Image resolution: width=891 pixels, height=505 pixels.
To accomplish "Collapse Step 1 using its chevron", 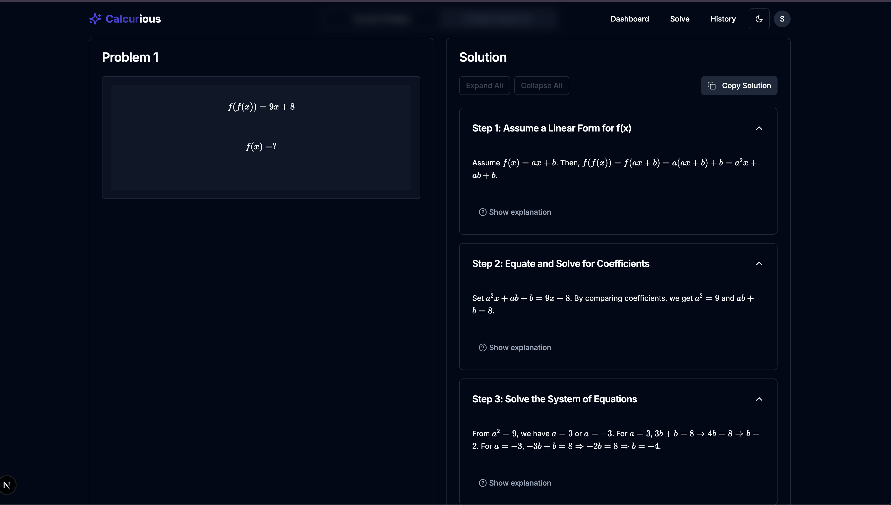I will (x=759, y=128).
